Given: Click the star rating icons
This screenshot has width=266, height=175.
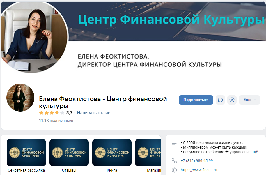Looking at the screenshot, I should (x=52, y=112).
